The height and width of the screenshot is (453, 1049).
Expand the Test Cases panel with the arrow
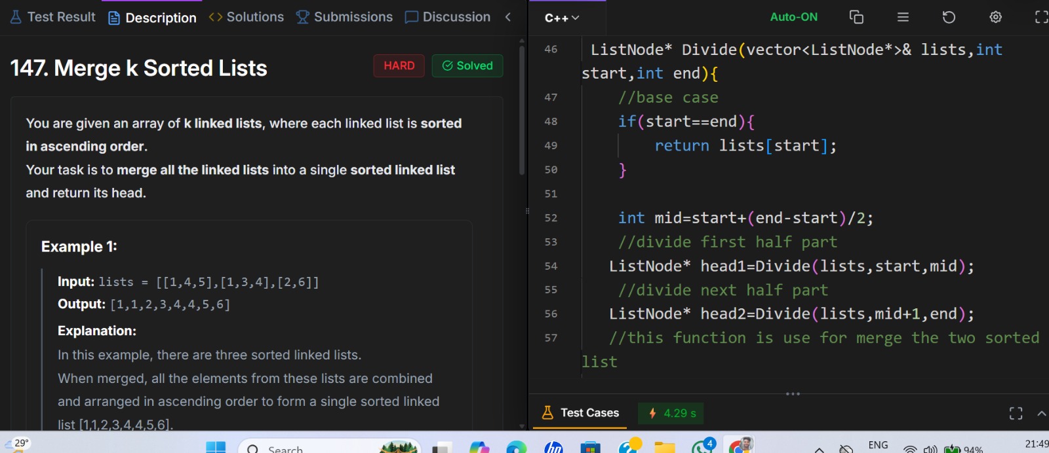click(1041, 413)
